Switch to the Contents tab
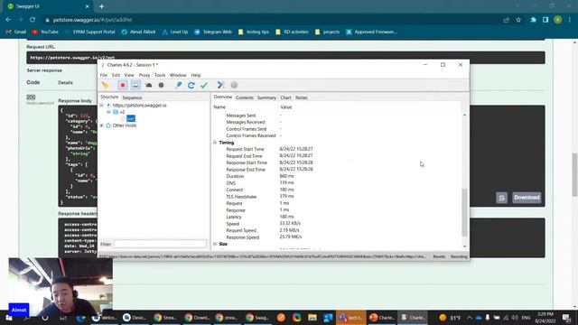Image resolution: width=578 pixels, height=325 pixels. pos(245,97)
